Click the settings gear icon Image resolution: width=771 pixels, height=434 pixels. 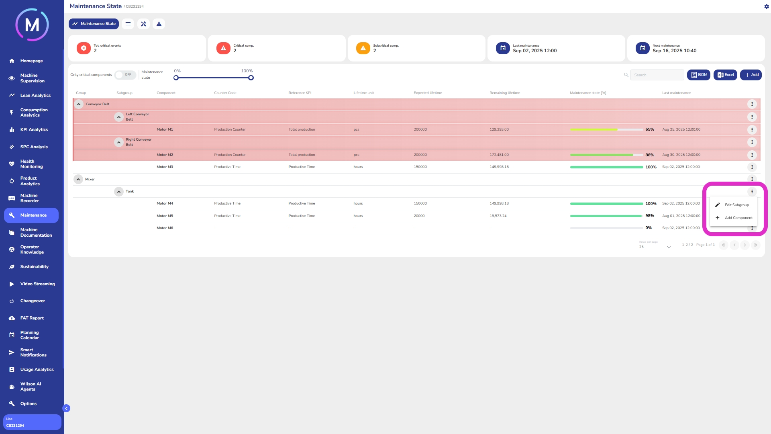pyautogui.click(x=766, y=6)
